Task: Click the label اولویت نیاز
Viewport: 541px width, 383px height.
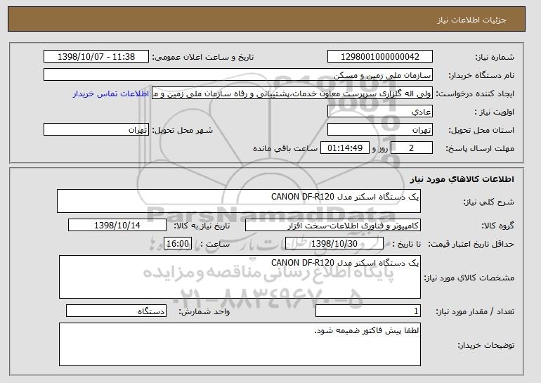Action: tap(495, 112)
